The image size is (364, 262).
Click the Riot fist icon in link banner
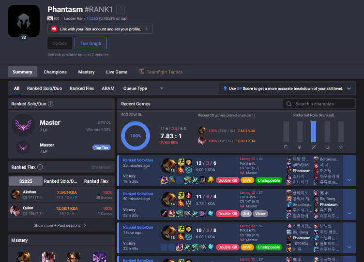54,29
